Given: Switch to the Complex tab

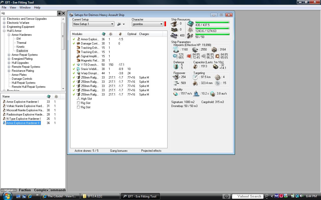Looking at the screenshot, I should [41, 190].
